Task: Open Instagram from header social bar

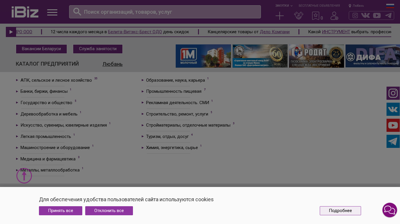Action: coord(355,15)
